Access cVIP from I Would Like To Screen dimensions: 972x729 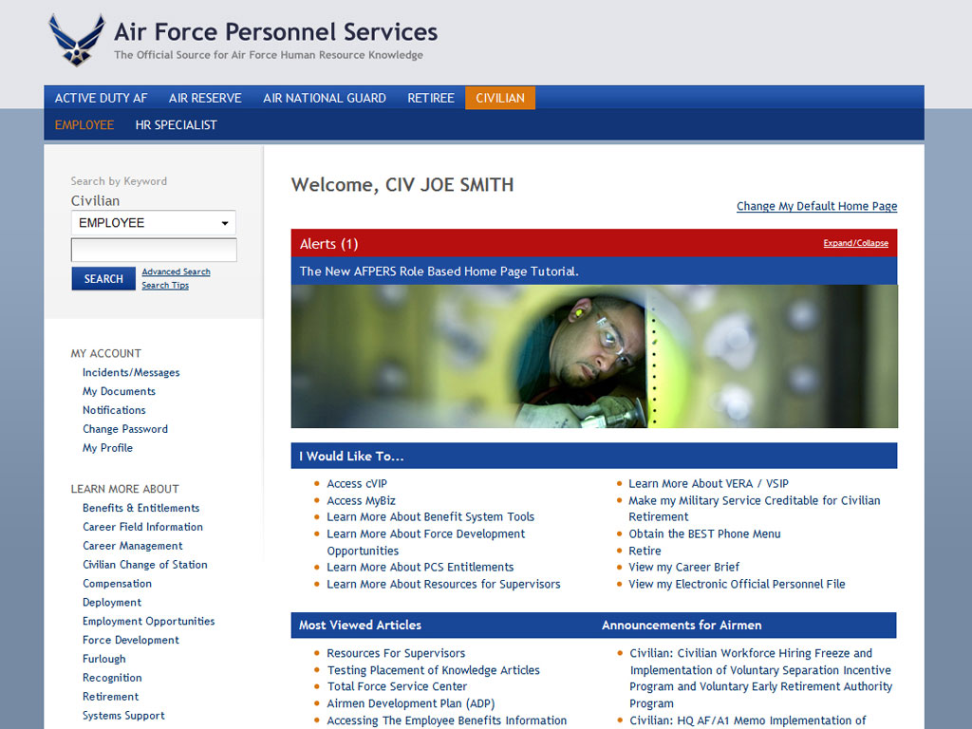[x=358, y=483]
